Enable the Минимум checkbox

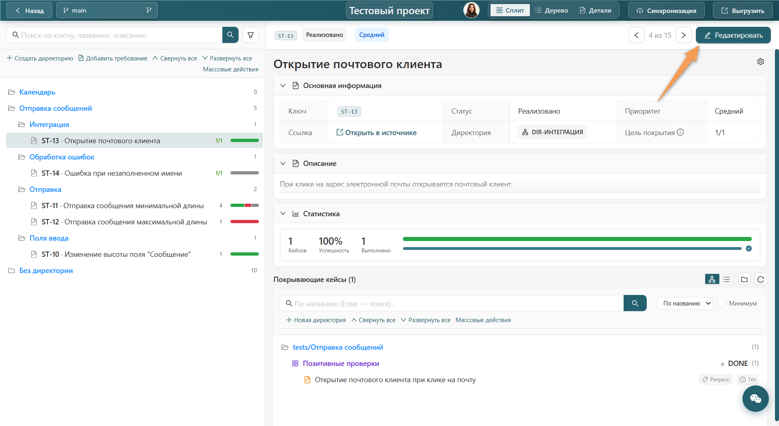(x=721, y=303)
